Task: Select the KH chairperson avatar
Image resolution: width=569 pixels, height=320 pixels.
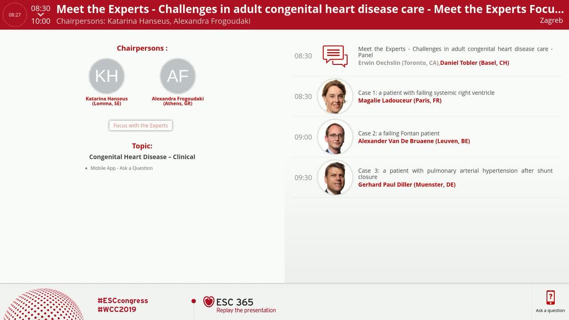Action: pos(107,76)
